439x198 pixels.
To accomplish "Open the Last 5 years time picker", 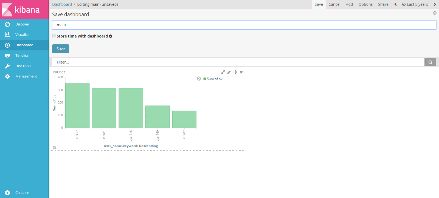I will [415, 4].
